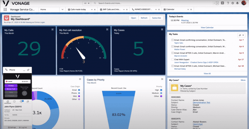
Task: Check the Michael Daley email task
Action: (x=173, y=66)
